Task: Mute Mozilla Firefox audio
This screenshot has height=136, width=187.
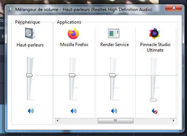Action: (x=73, y=111)
